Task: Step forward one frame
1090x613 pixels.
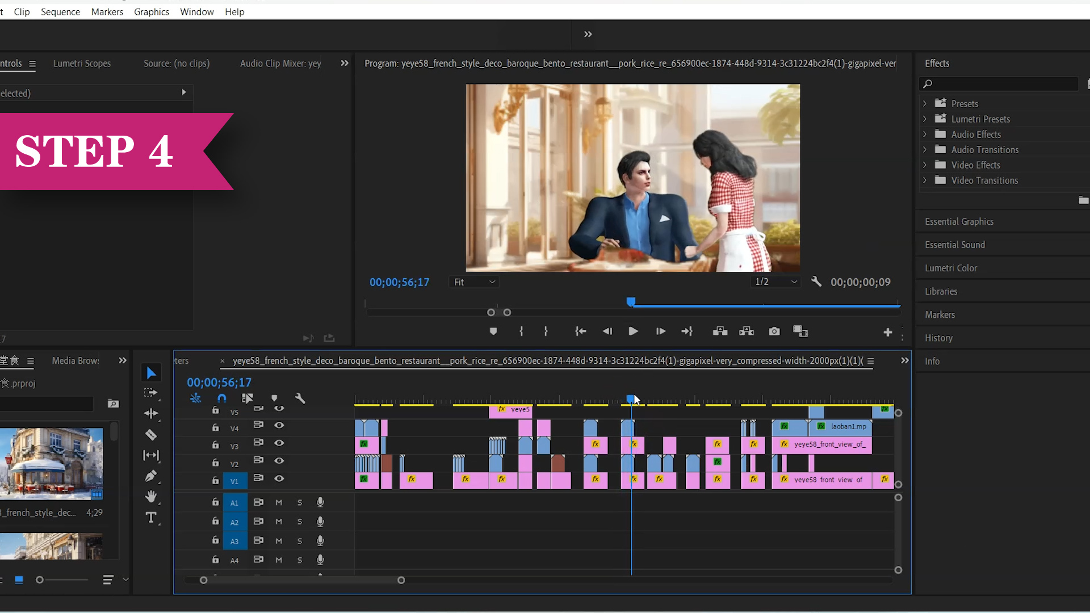Action: 661,331
